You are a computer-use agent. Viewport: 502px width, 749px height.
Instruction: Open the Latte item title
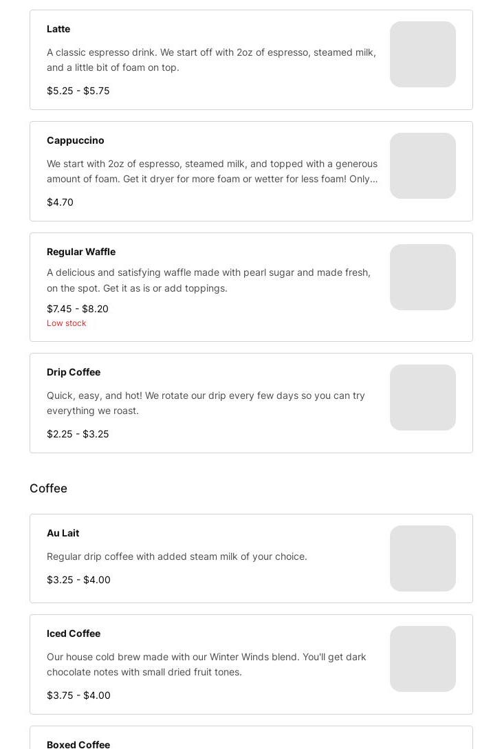58,29
